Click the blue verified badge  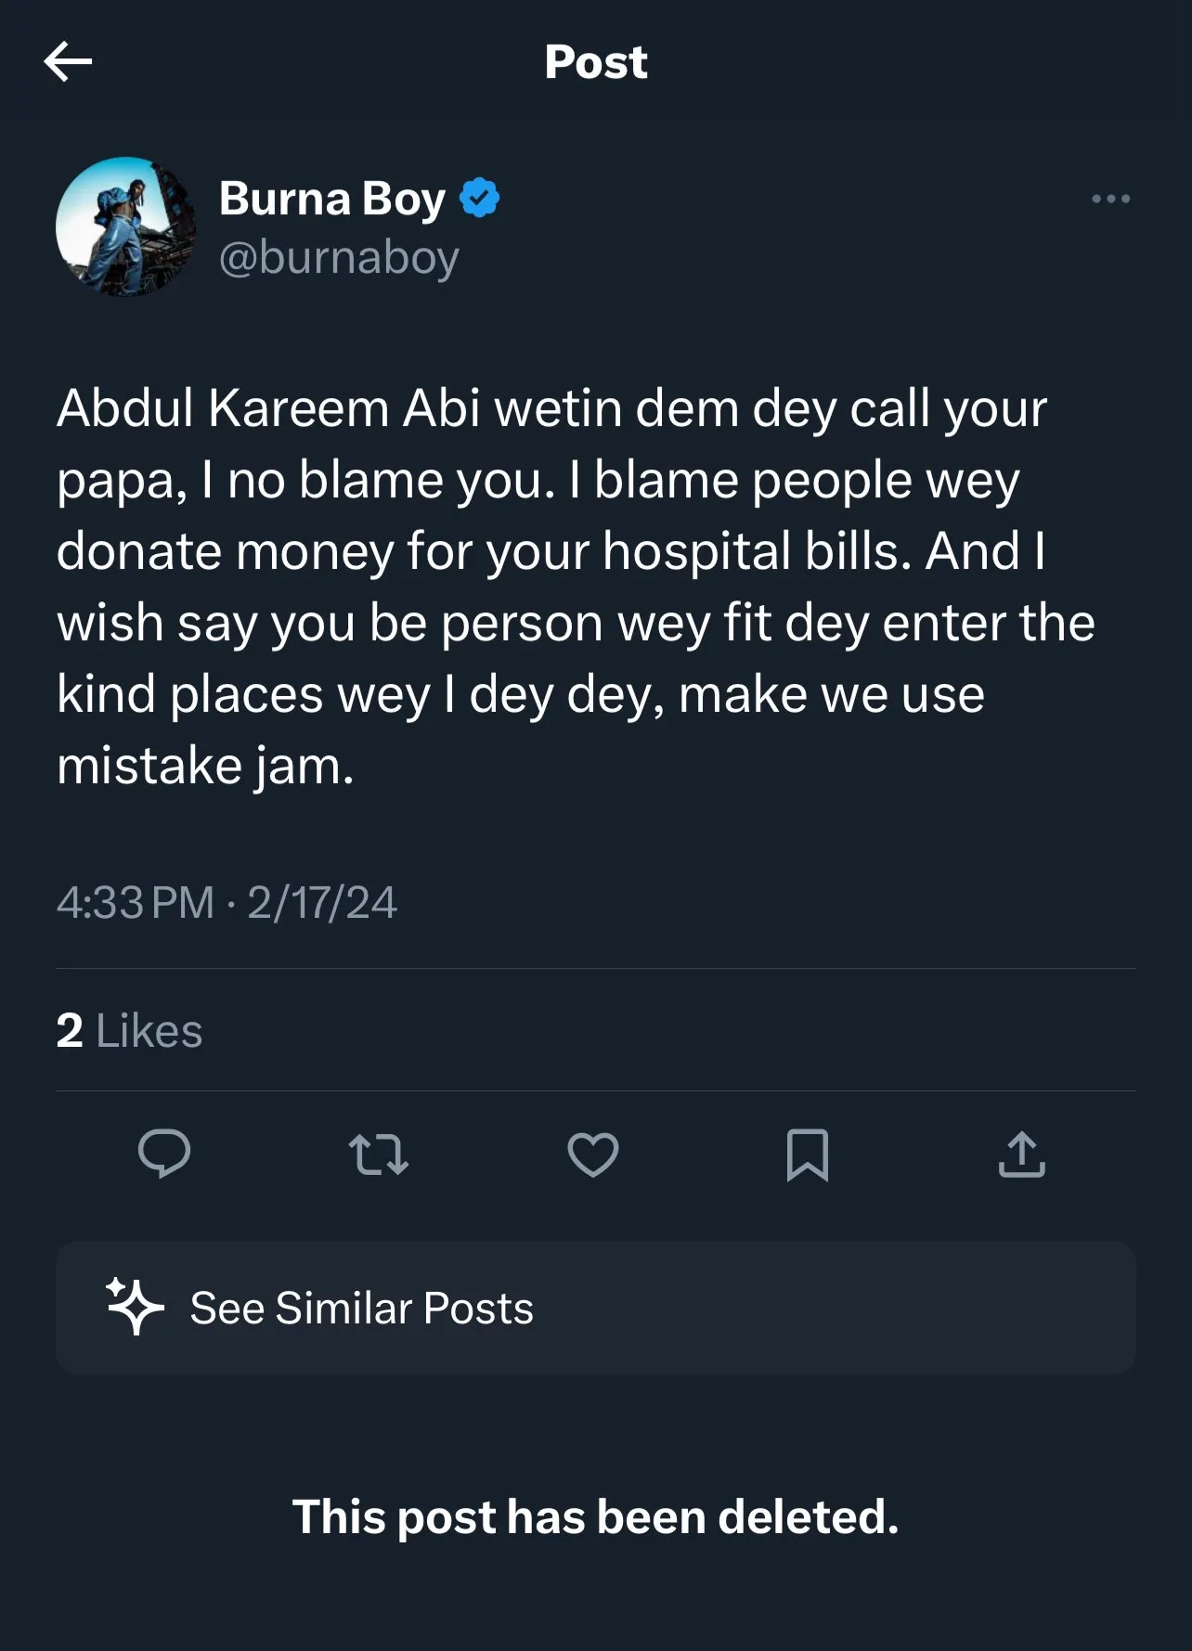480,198
